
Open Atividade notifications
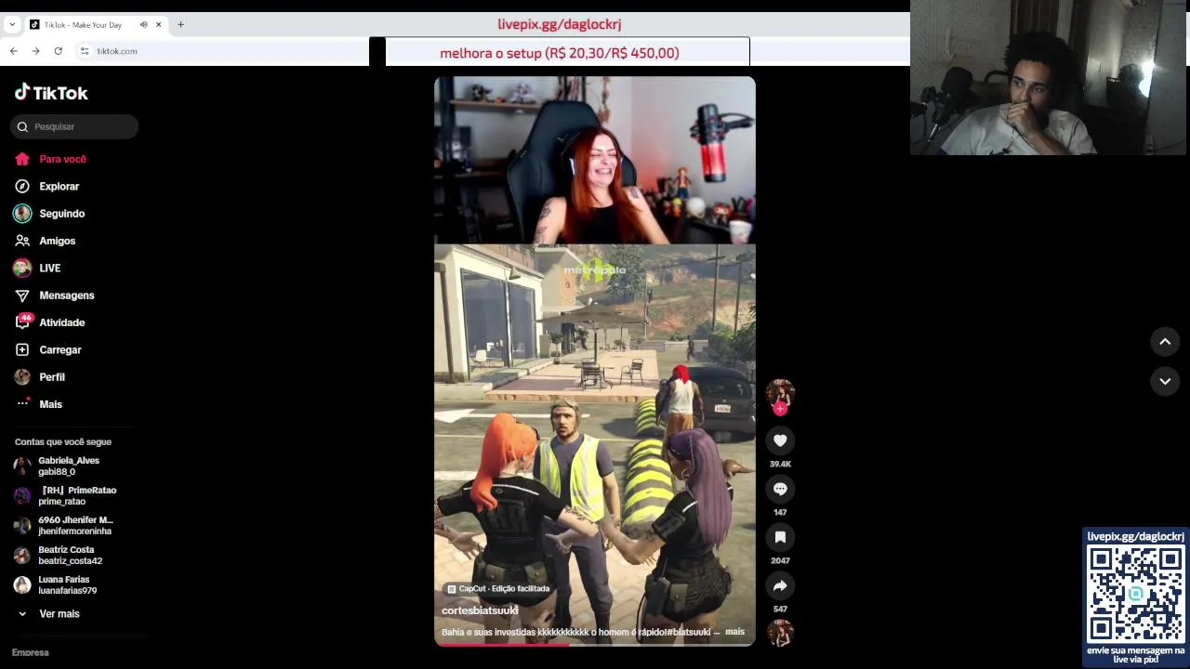point(50,322)
